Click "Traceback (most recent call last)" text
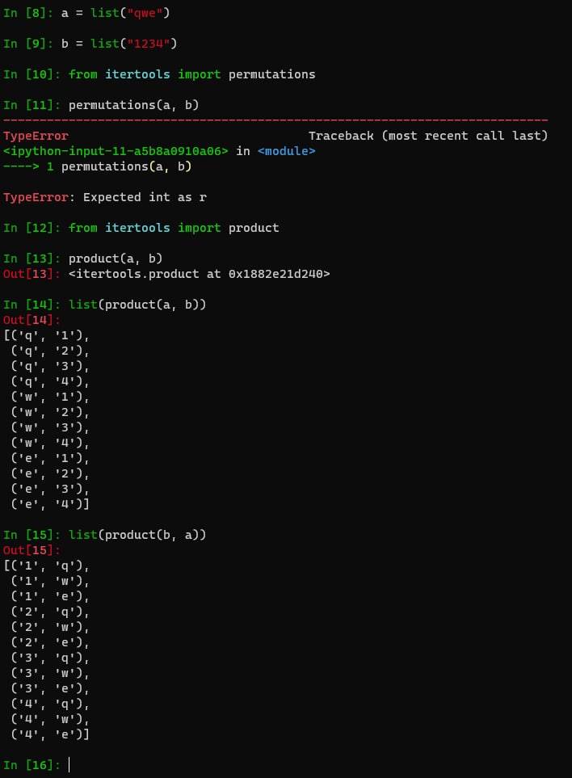 pos(428,136)
